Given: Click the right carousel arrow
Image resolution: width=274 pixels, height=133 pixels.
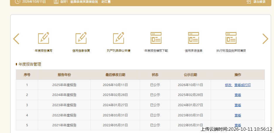Looking at the screenshot, I should pyautogui.click(x=265, y=39).
